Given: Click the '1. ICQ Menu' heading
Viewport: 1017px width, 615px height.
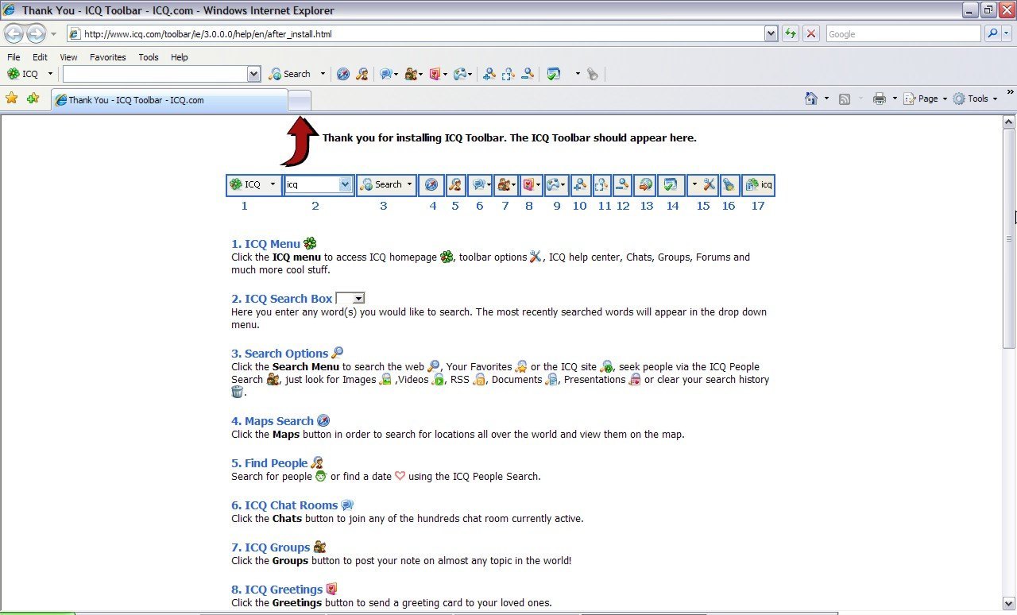Looking at the screenshot, I should pos(265,244).
